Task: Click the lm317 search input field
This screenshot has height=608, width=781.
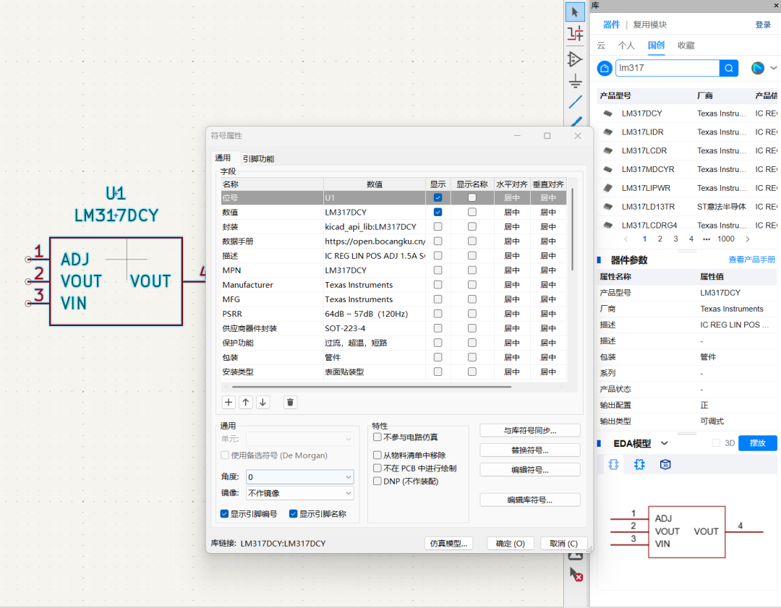Action: click(666, 68)
